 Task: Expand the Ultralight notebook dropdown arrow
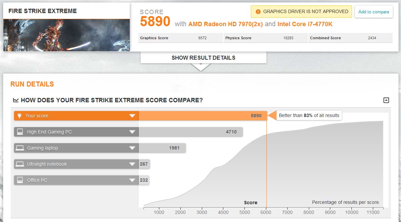132,164
